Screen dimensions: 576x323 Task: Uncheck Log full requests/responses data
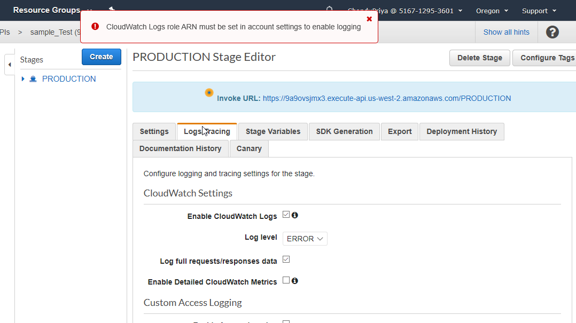286,259
